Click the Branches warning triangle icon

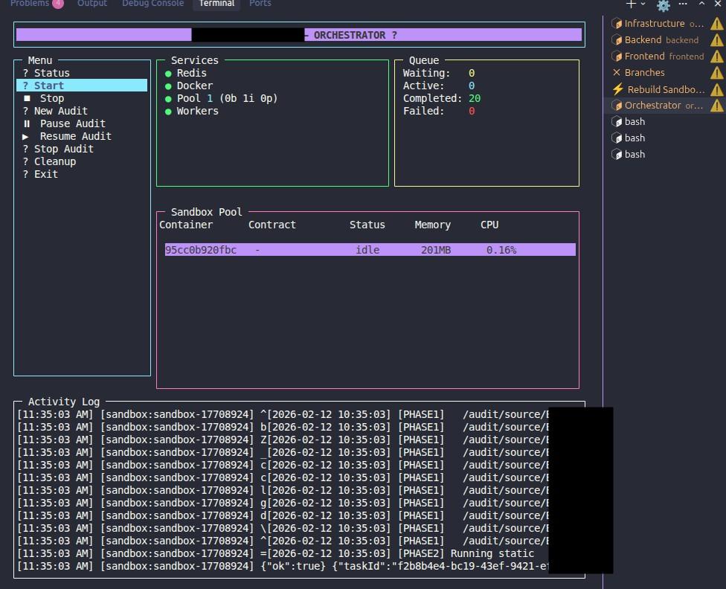coord(717,73)
